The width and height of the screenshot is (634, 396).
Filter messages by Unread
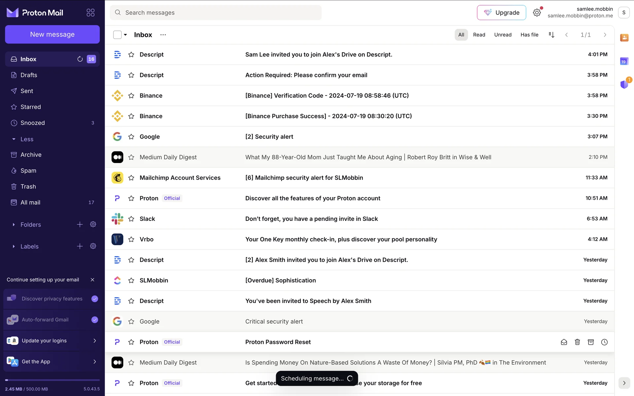point(503,35)
